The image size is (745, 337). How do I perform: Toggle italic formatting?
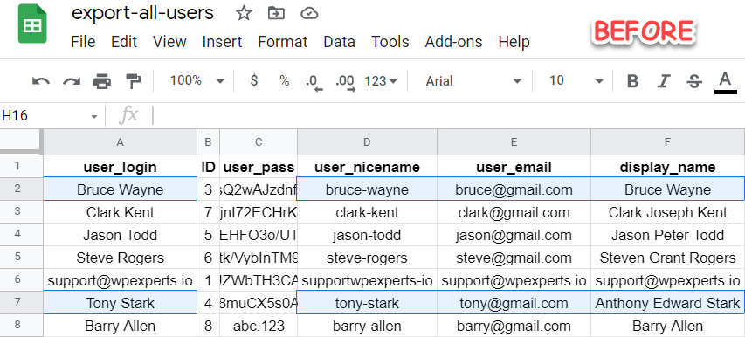coord(663,81)
